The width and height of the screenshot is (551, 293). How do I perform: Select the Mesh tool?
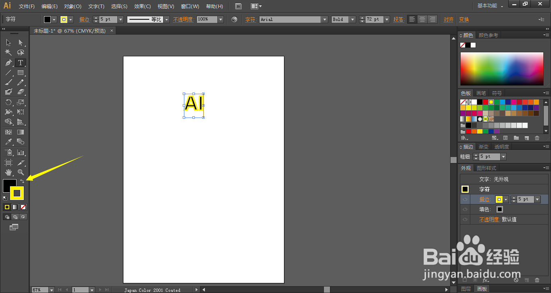point(8,132)
